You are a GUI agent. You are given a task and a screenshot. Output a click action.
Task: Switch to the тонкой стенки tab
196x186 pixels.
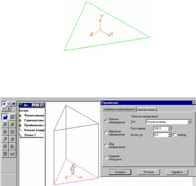(146, 110)
